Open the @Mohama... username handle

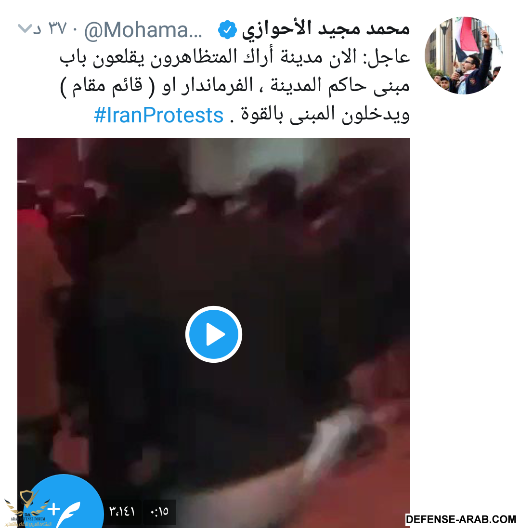[x=143, y=30]
